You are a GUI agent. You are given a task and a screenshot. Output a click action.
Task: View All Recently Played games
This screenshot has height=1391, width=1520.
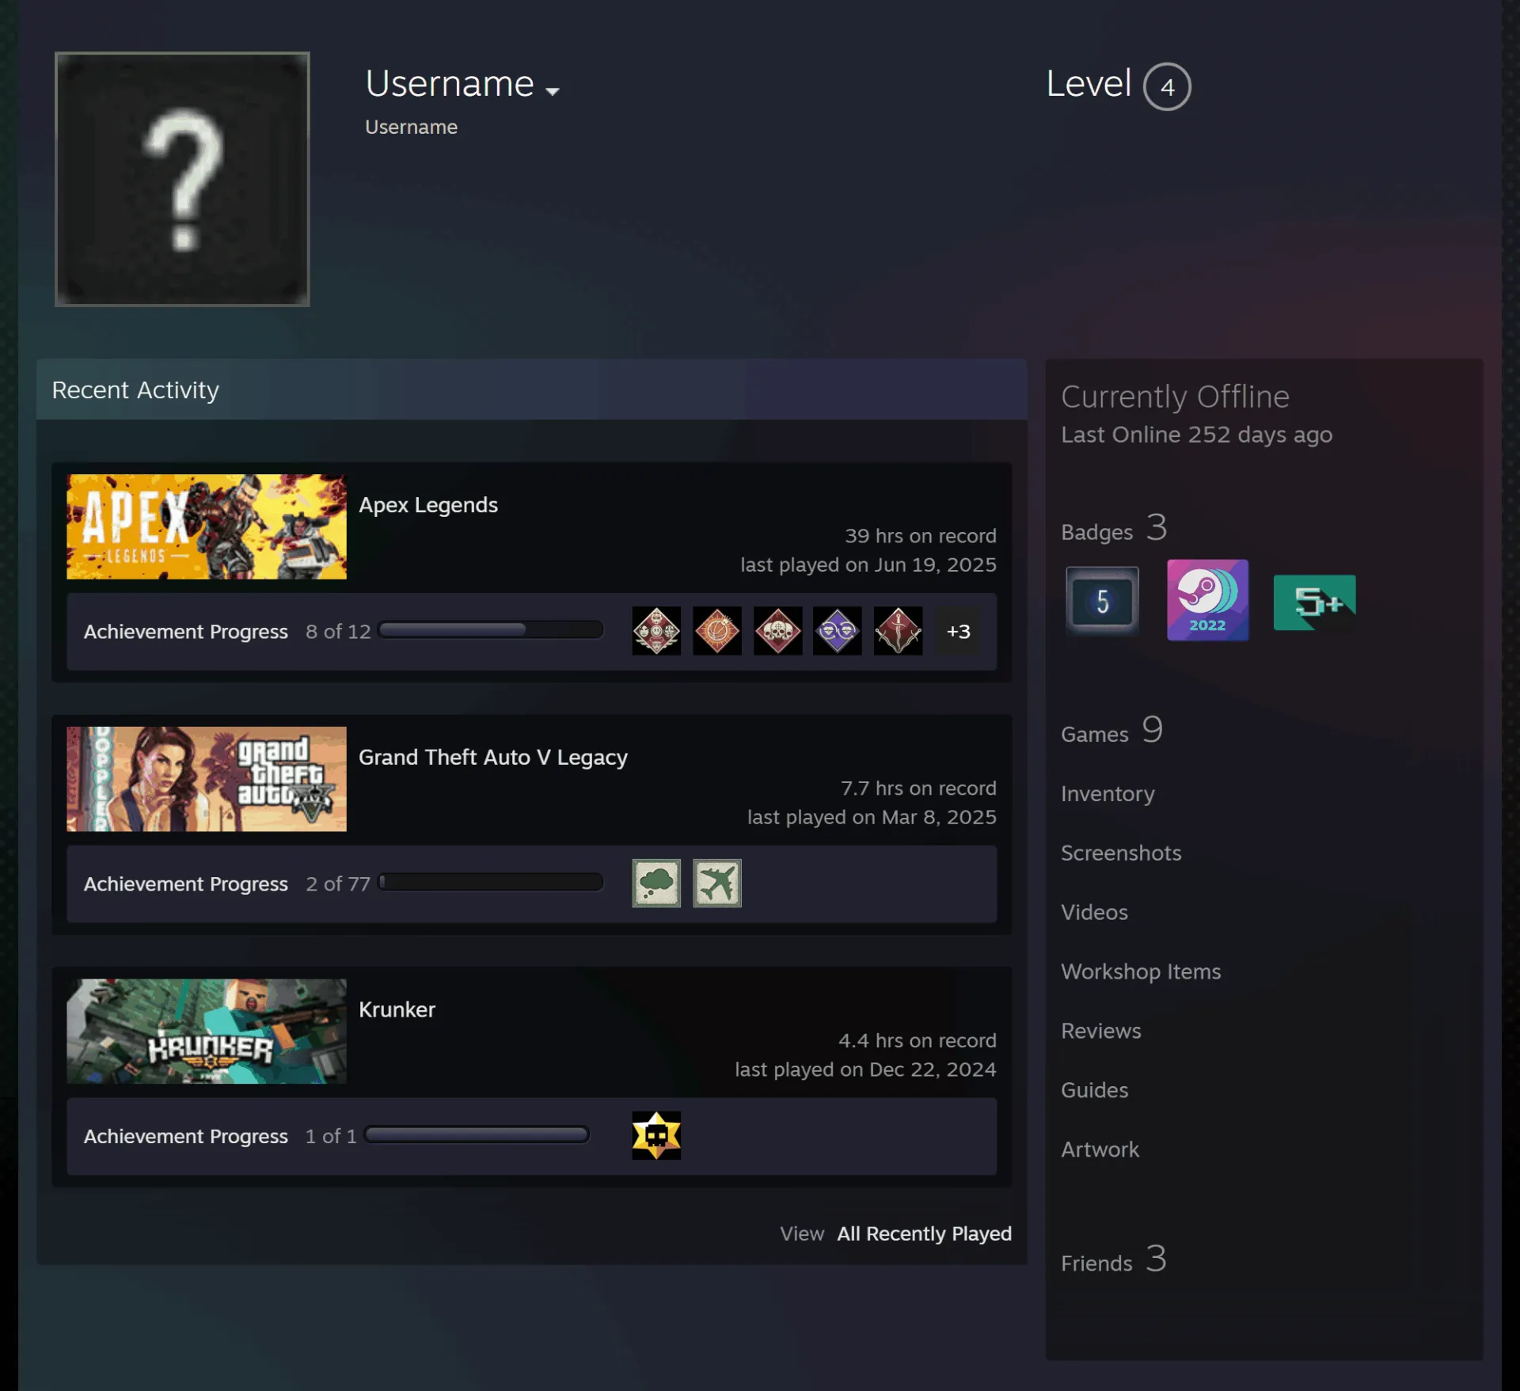click(924, 1233)
